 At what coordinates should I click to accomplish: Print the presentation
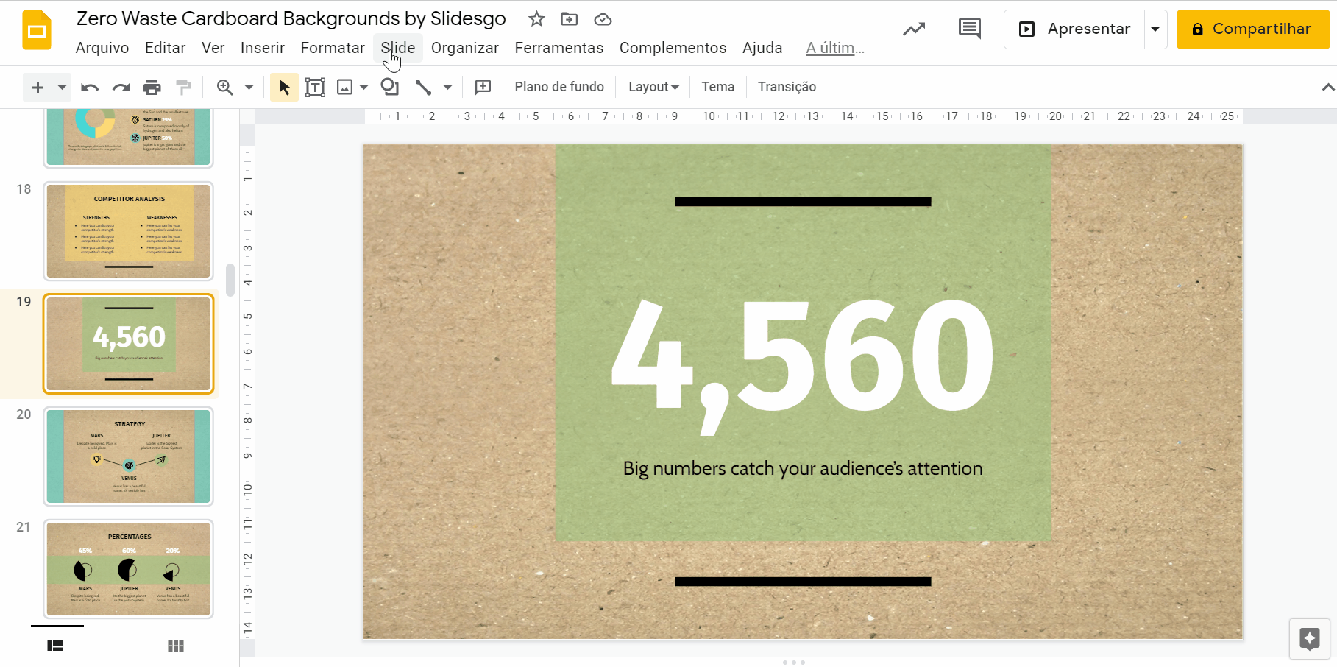click(x=152, y=88)
